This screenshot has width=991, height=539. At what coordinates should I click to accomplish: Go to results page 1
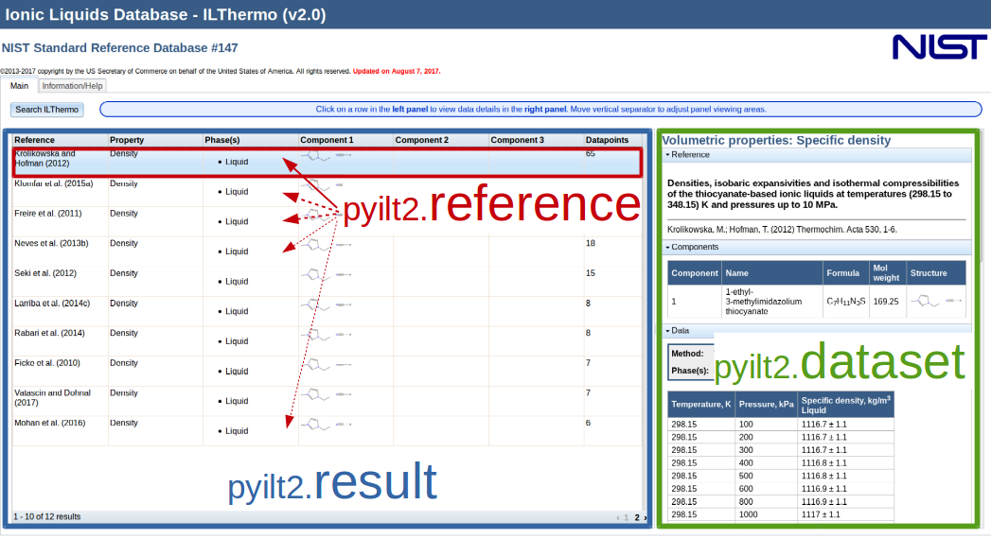pyautogui.click(x=626, y=517)
